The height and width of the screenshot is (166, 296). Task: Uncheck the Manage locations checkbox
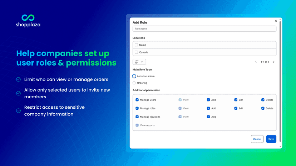(x=137, y=117)
